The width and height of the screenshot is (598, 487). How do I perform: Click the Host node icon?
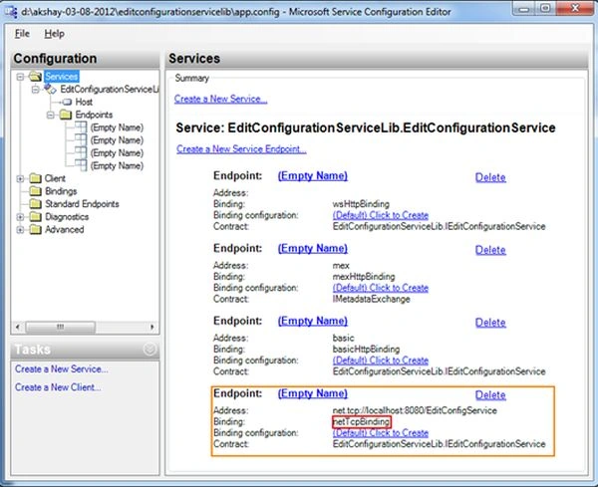(67, 102)
